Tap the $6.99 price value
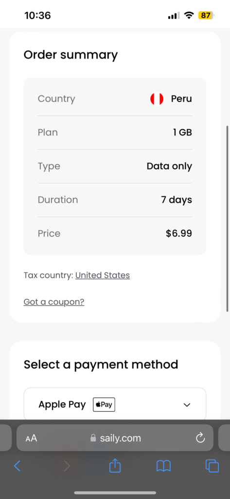Viewport: 230px width, 499px height. [179, 233]
